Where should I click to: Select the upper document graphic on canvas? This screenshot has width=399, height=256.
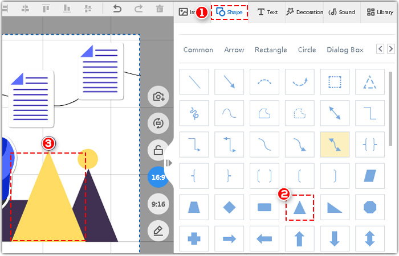click(101, 71)
